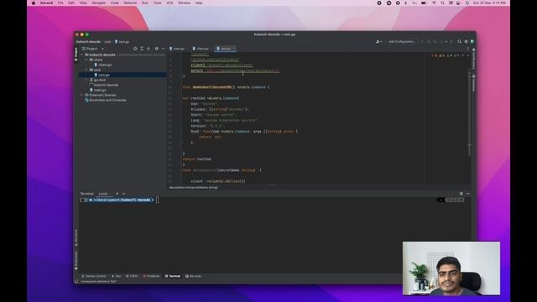
Task: Open Problems tool window
Action: (x=151, y=276)
